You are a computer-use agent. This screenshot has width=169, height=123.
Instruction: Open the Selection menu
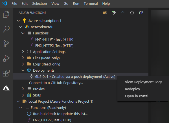39,4
